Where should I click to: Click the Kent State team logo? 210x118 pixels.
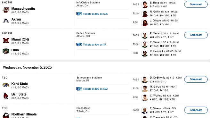coord(6,85)
